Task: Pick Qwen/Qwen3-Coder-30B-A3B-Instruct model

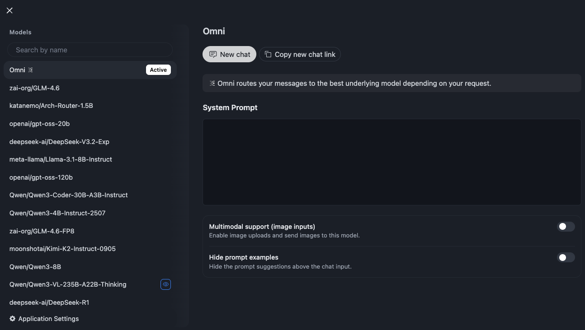Action: [x=68, y=195]
